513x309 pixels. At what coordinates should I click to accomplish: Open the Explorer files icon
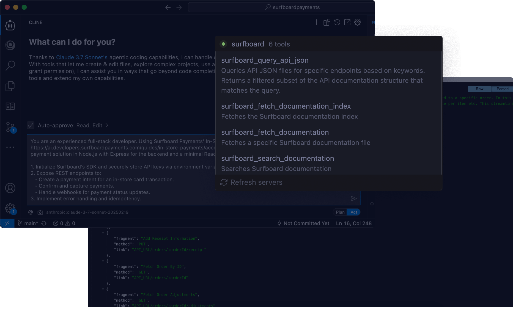coord(10,86)
